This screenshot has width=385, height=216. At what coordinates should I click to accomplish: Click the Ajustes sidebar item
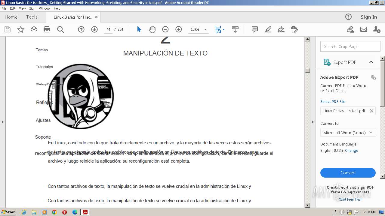[43, 120]
